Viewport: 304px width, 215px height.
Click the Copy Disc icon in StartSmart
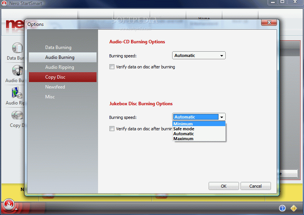pyautogui.click(x=17, y=115)
